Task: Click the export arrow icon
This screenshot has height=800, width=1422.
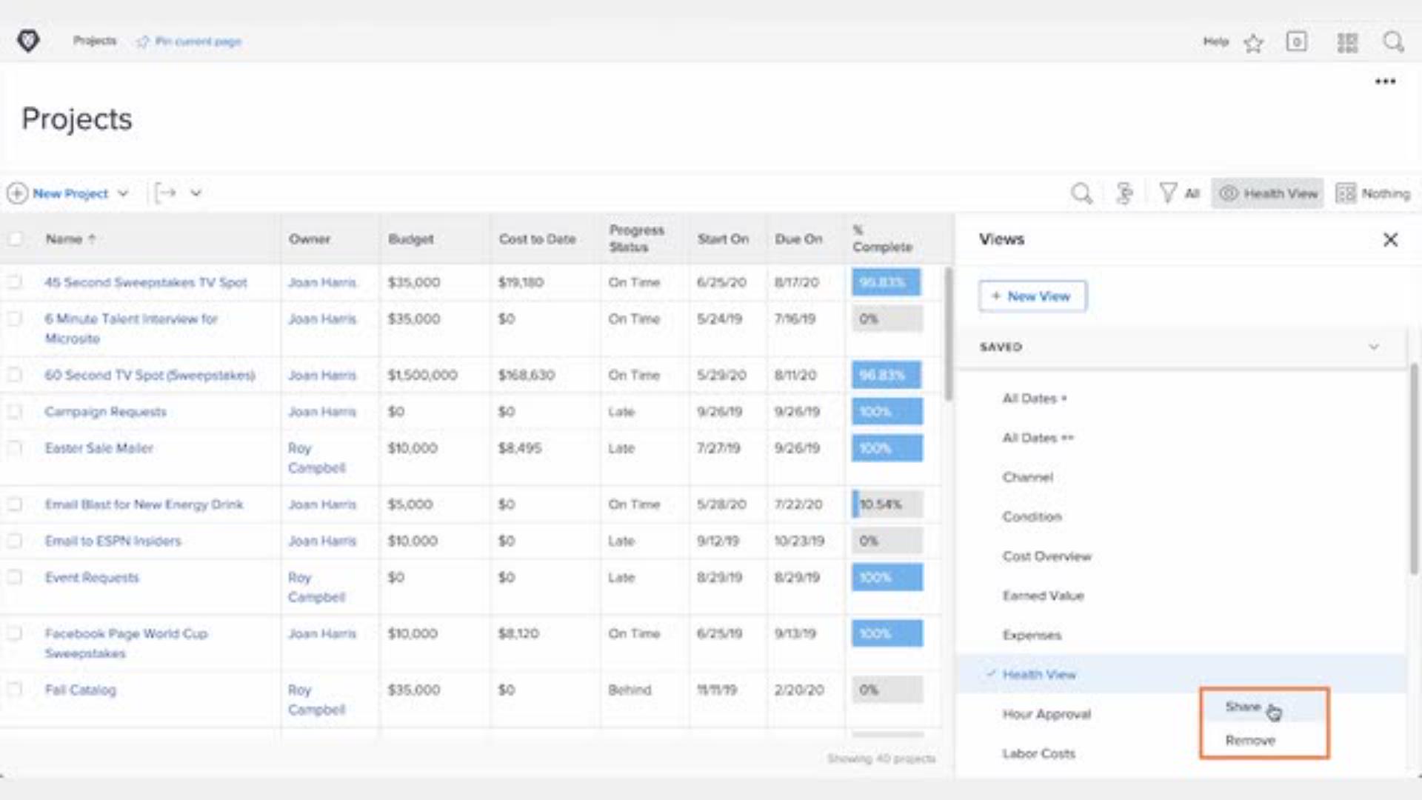Action: pyautogui.click(x=166, y=193)
